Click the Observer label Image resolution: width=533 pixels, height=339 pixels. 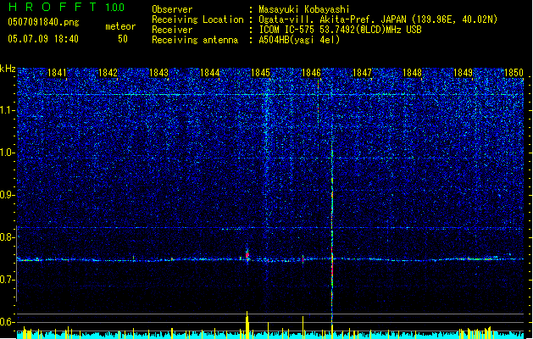[172, 9]
